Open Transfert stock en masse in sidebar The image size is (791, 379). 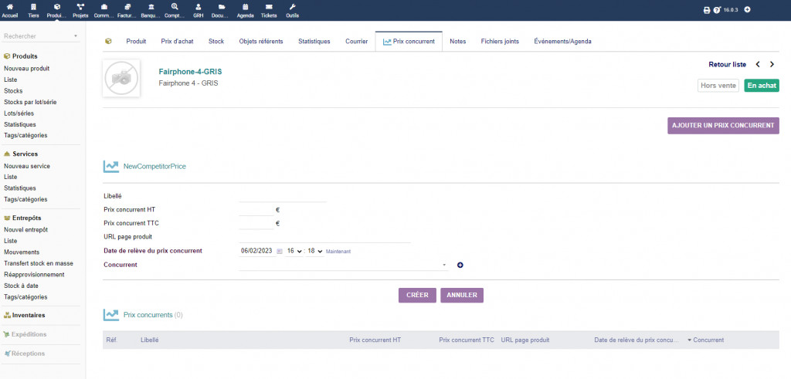pyautogui.click(x=39, y=263)
